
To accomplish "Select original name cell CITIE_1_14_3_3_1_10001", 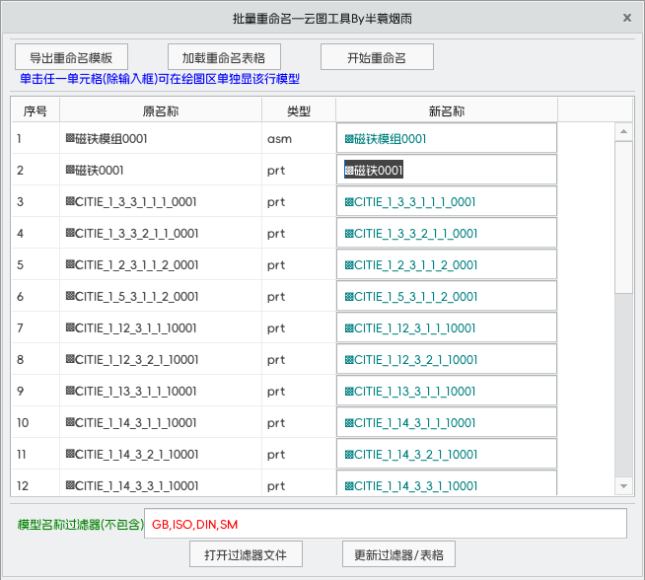I will 161,483.
